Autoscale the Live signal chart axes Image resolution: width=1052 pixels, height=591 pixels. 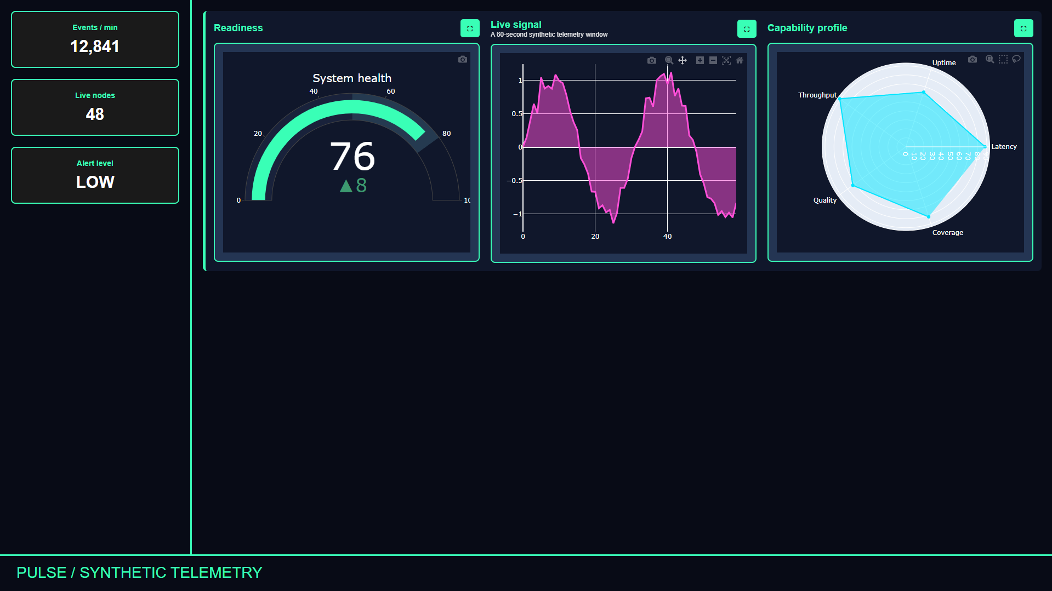coord(726,60)
